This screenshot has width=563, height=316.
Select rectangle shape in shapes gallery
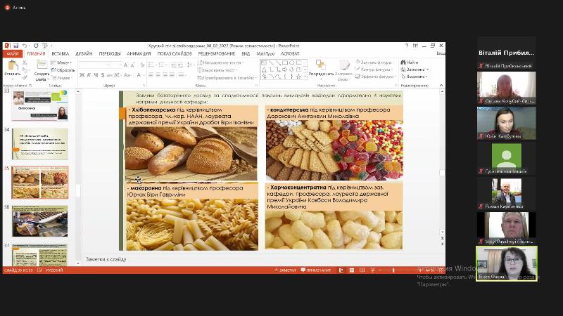click(x=285, y=62)
